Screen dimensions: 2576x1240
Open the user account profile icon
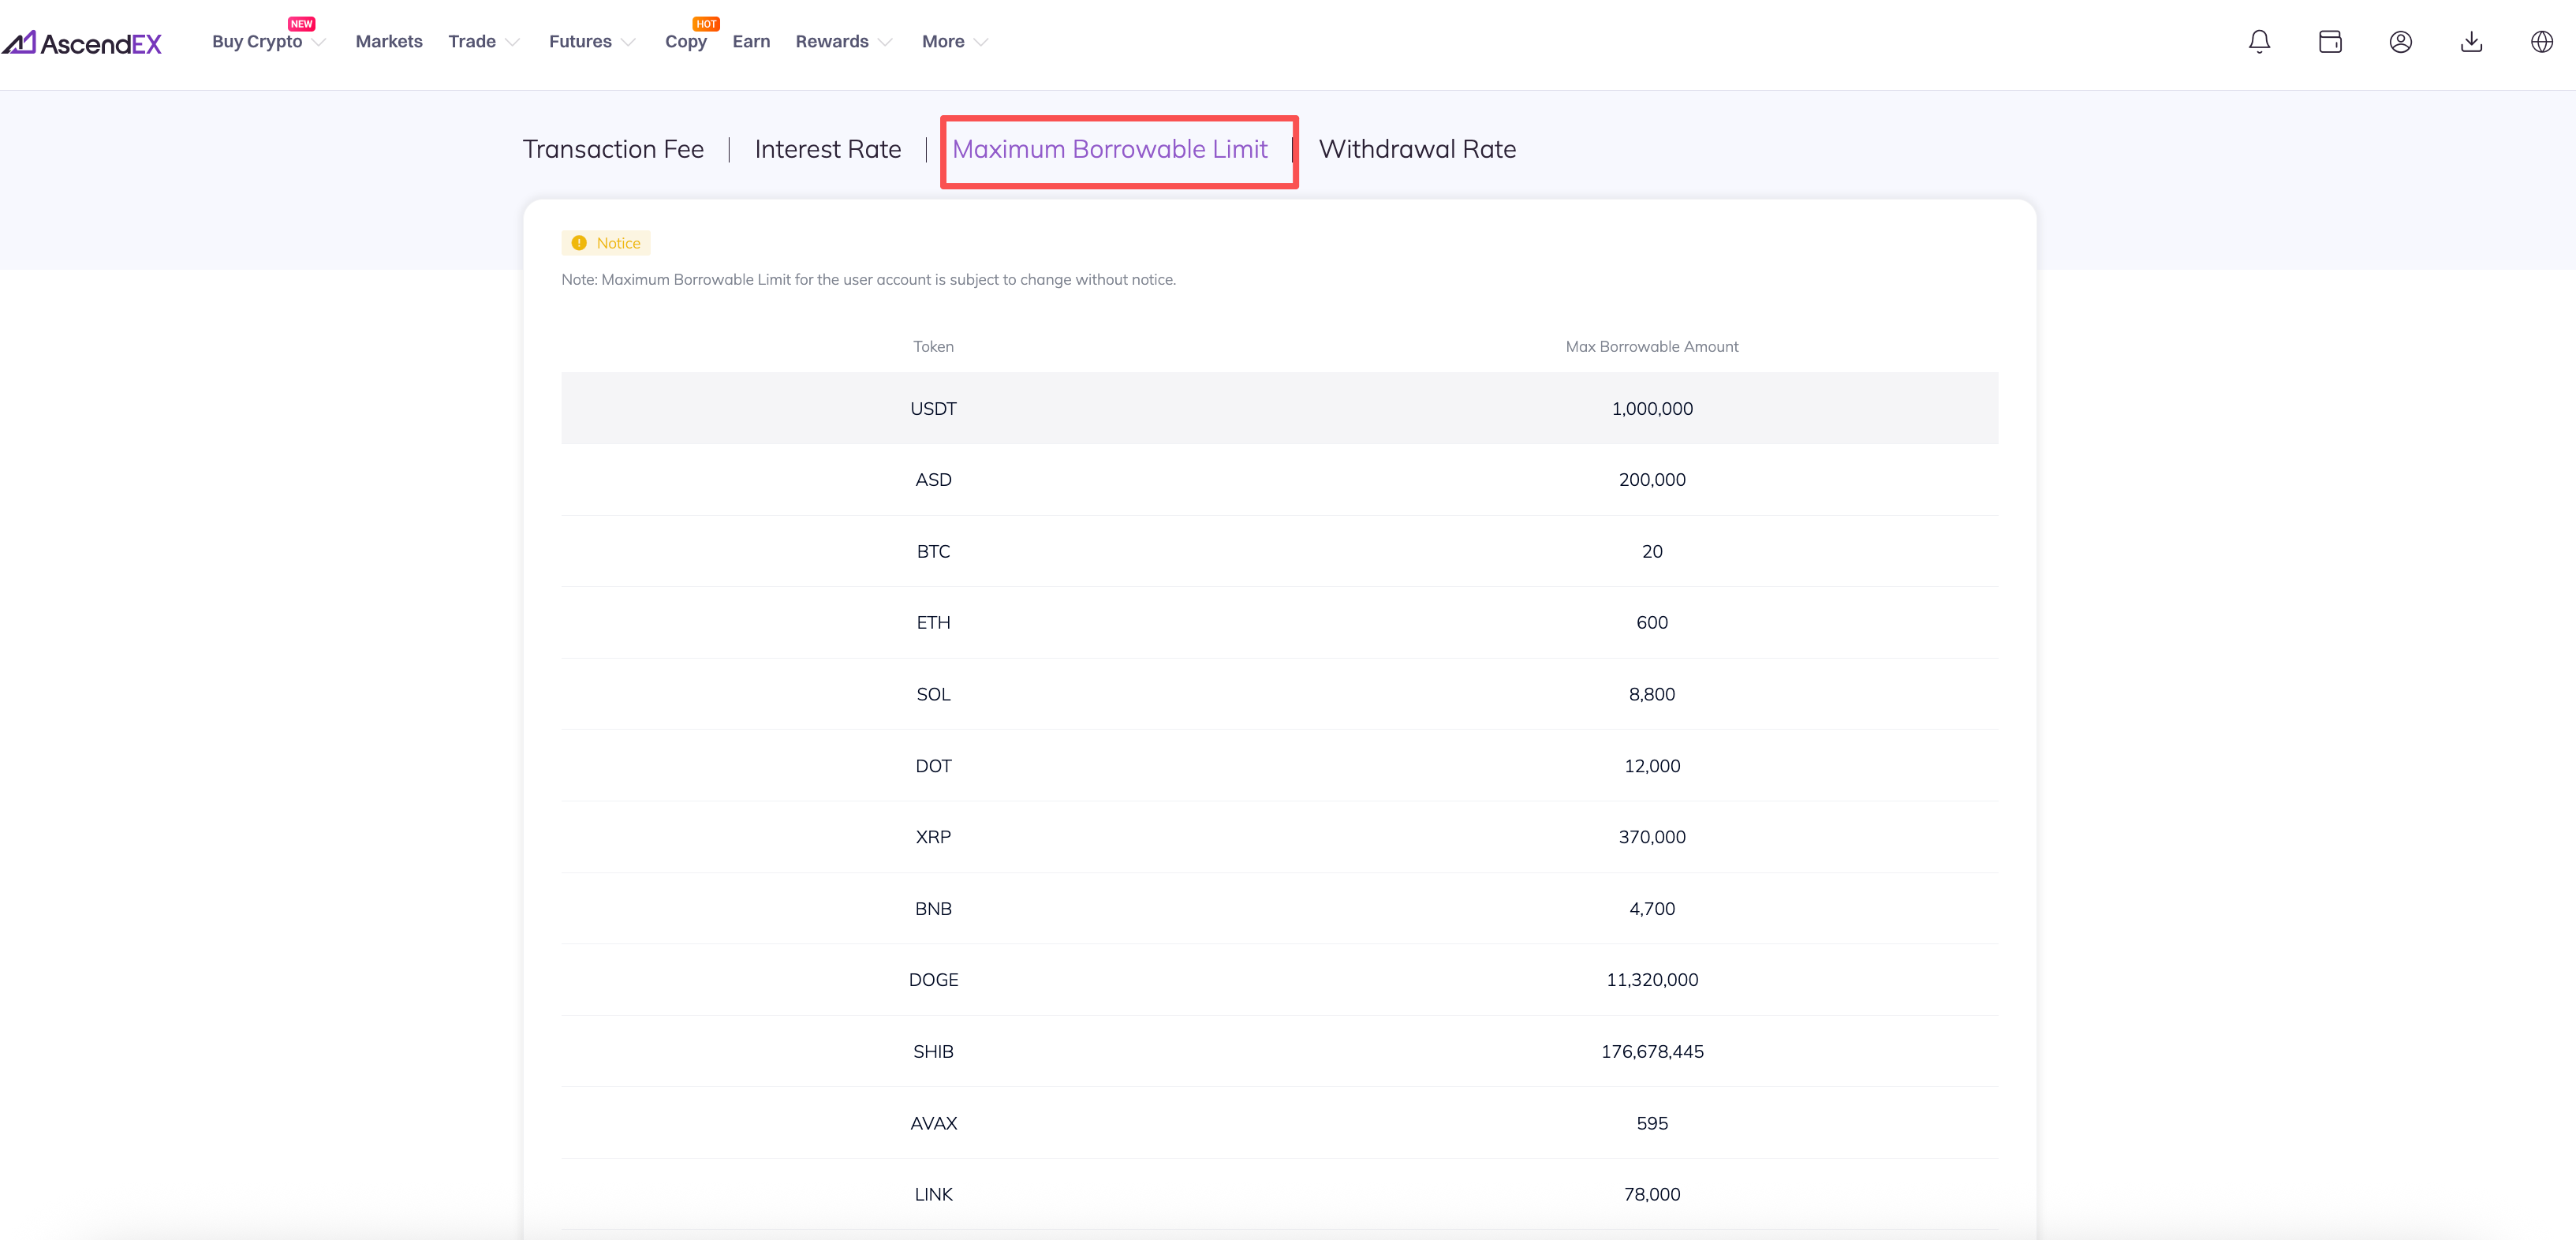[2400, 42]
